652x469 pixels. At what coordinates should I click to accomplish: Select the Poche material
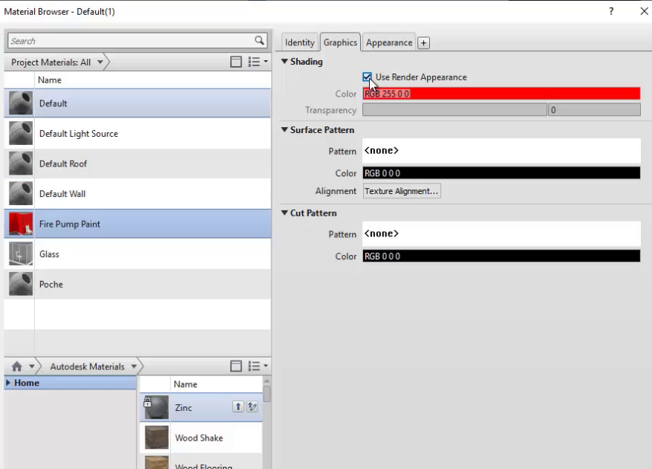pyautogui.click(x=137, y=284)
